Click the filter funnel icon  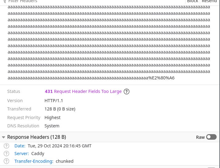click(x=5, y=1)
